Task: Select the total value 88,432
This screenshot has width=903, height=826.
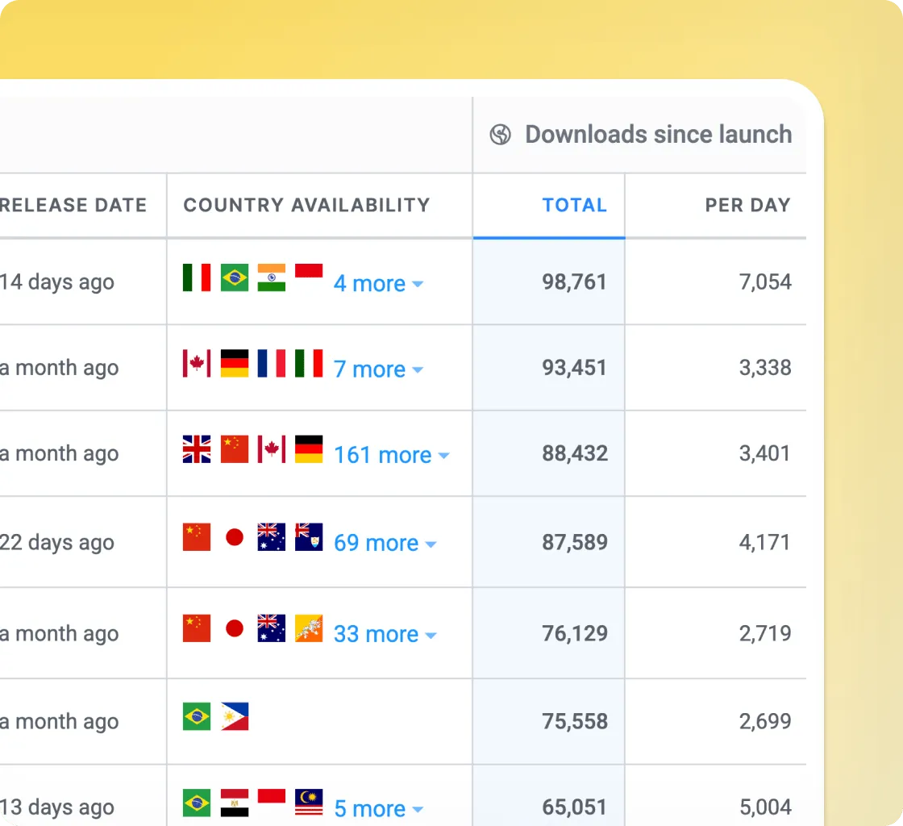Action: (x=574, y=454)
